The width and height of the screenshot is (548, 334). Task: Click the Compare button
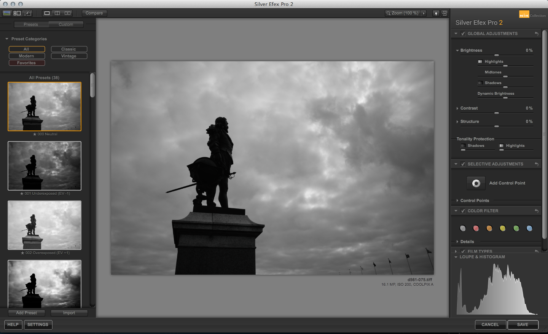click(x=94, y=13)
